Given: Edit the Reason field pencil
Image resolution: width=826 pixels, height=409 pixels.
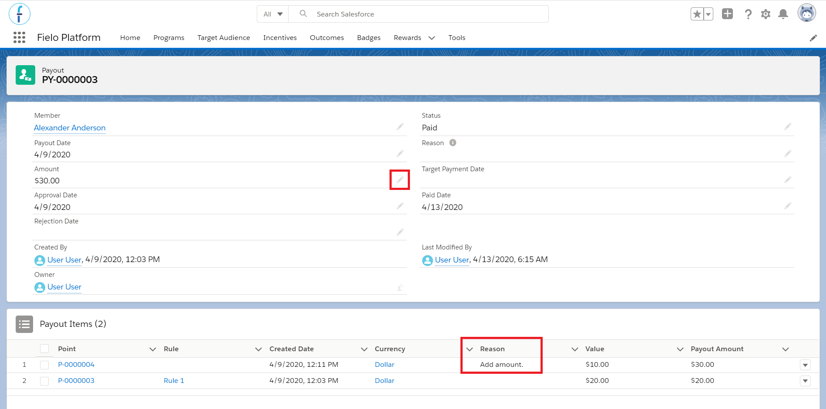Looking at the screenshot, I should point(788,153).
